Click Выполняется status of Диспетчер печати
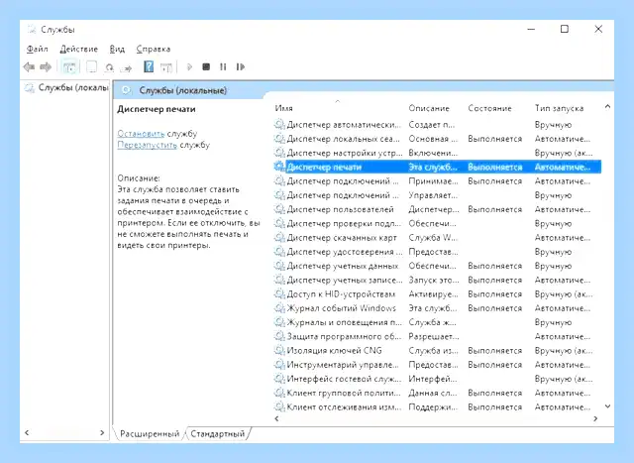 pos(495,167)
